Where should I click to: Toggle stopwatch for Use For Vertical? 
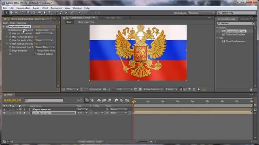[x=10, y=40]
